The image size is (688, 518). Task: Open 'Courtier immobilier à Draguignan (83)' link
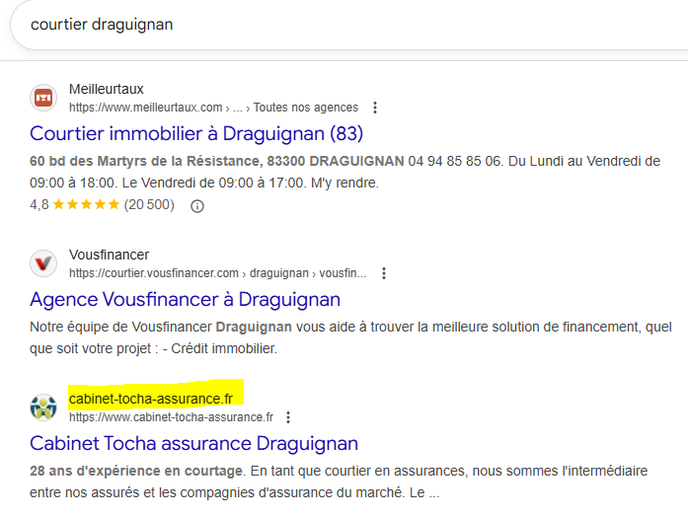click(x=196, y=134)
